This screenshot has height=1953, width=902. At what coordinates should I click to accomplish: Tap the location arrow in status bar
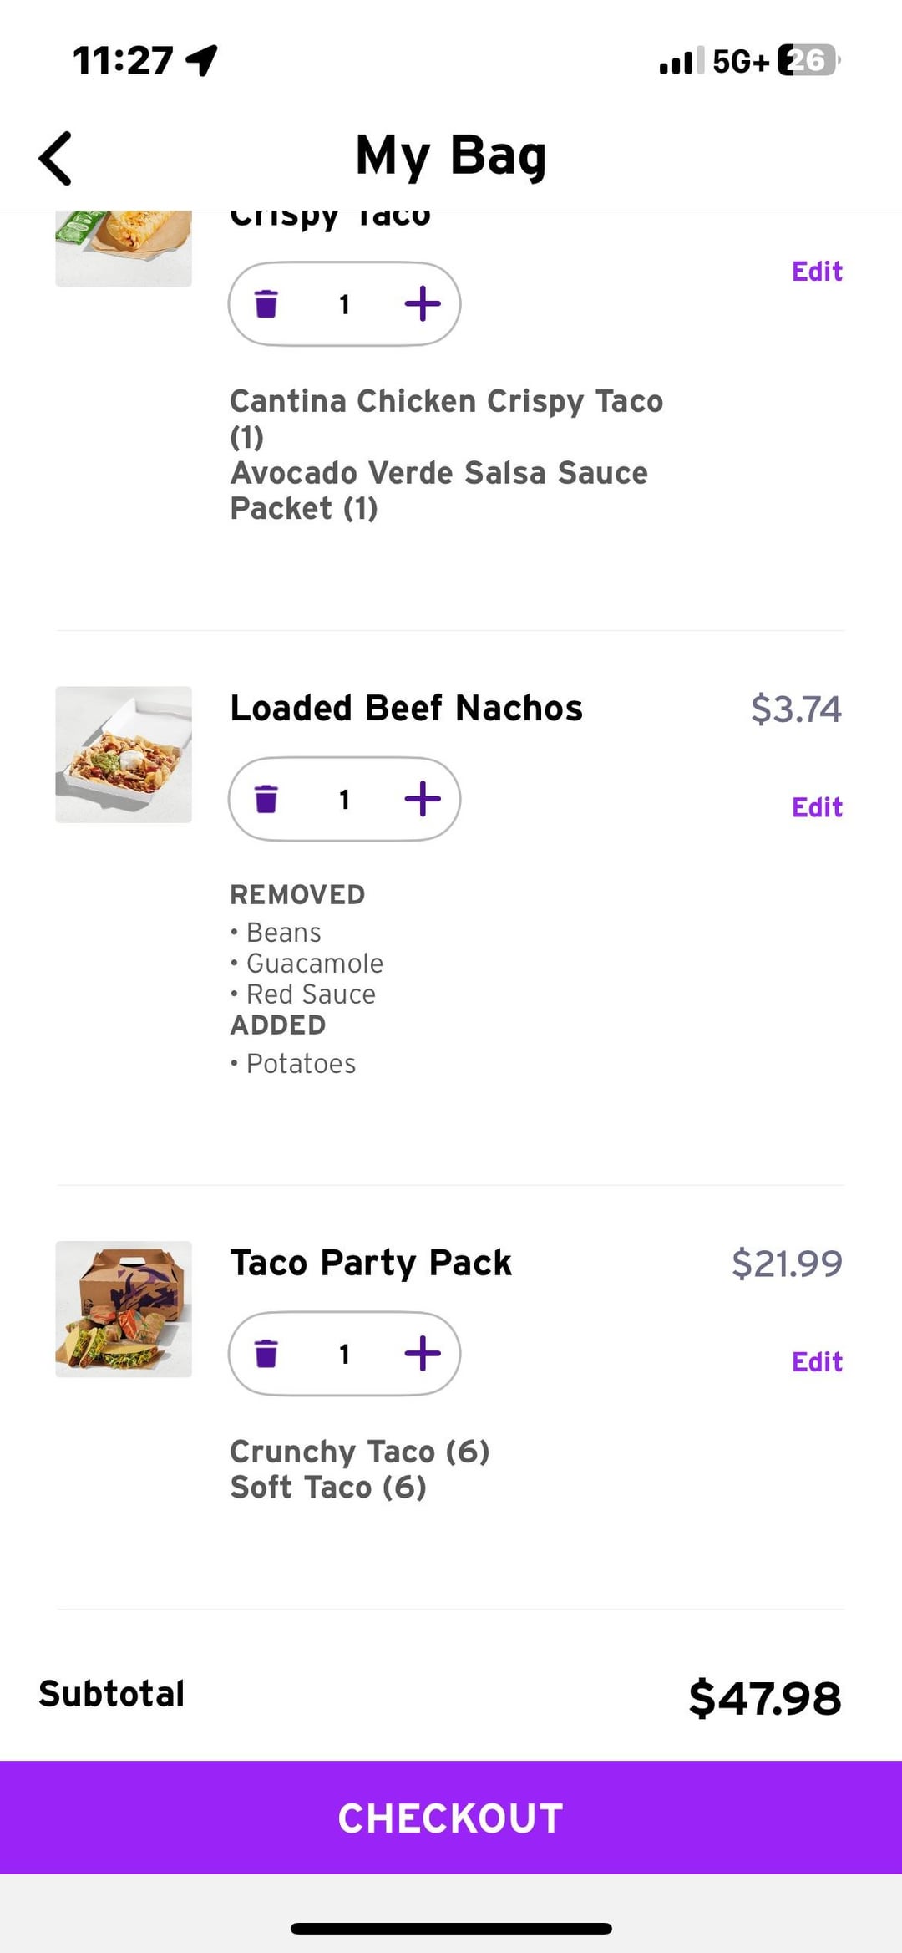pyautogui.click(x=201, y=60)
